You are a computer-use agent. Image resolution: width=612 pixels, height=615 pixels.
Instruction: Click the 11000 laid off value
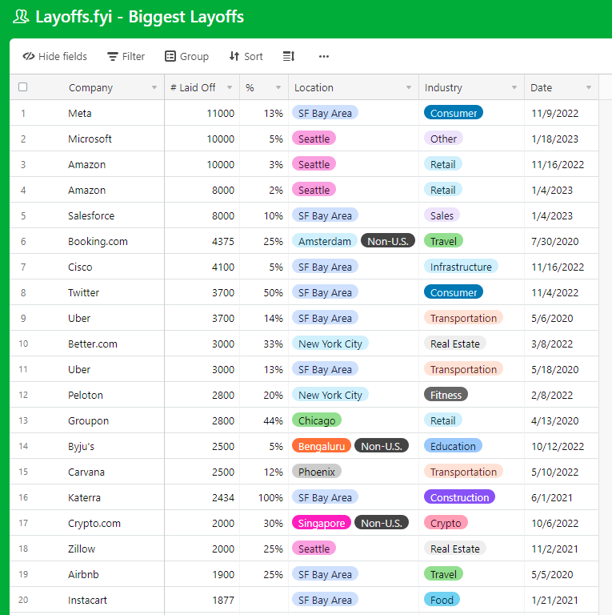click(220, 114)
